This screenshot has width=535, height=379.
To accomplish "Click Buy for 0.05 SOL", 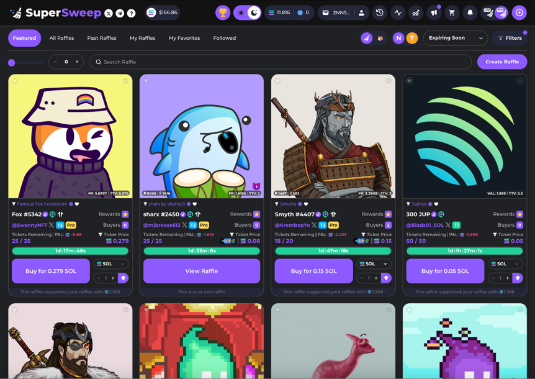I will (445, 271).
